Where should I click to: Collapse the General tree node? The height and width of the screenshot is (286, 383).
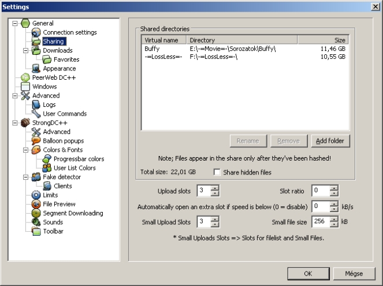(x=15, y=23)
